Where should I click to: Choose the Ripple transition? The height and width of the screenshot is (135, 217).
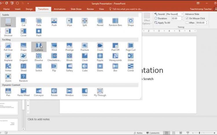[100, 57]
